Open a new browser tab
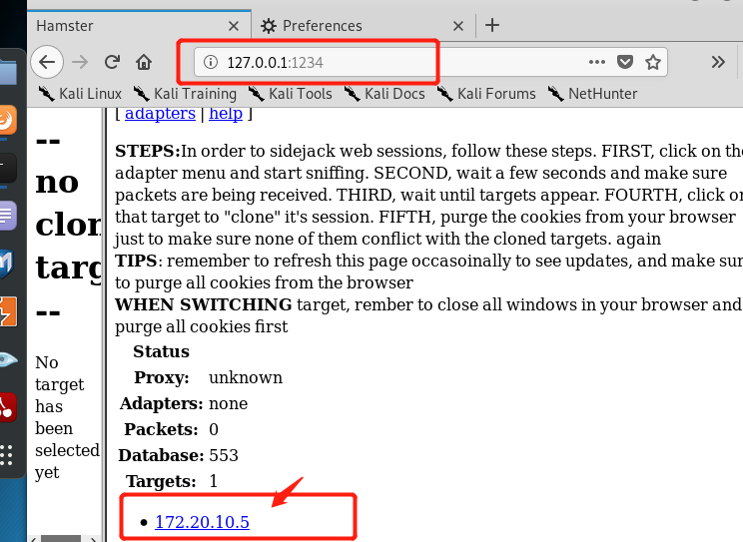The image size is (743, 542). (492, 25)
